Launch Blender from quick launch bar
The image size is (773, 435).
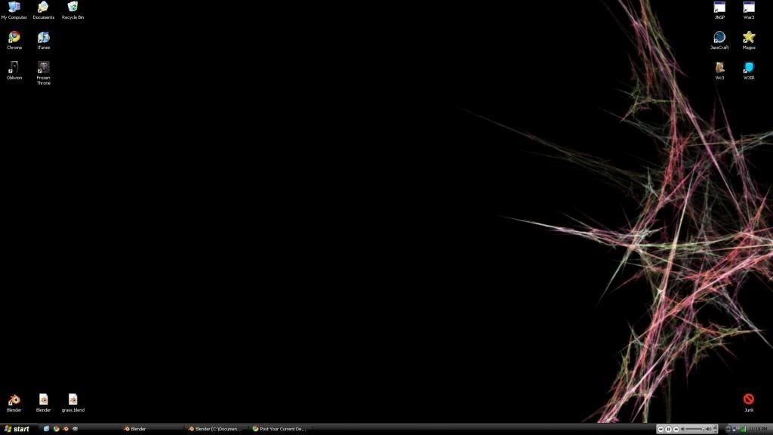click(66, 429)
